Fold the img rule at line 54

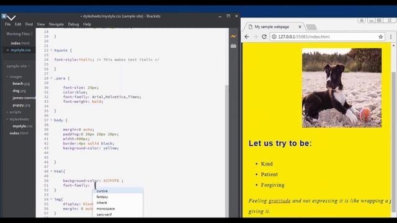51,199
